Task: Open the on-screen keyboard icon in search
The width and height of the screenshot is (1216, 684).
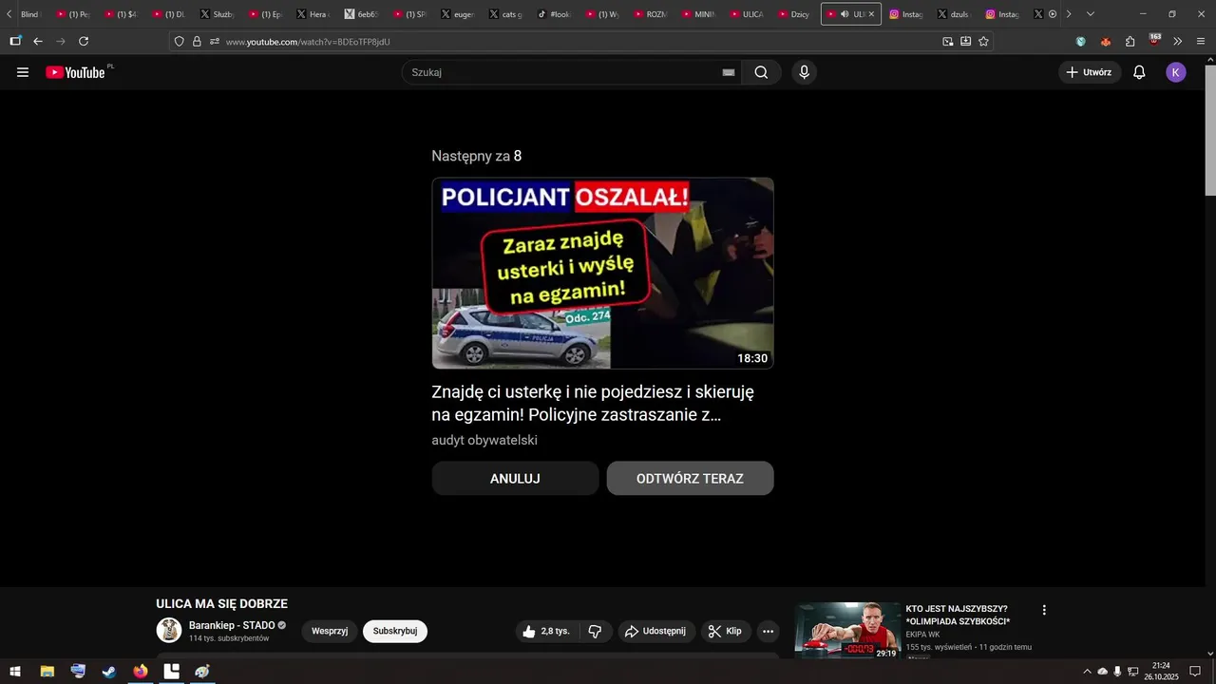Action: point(729,72)
